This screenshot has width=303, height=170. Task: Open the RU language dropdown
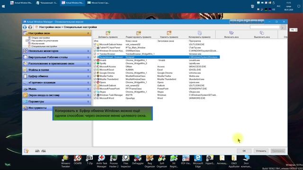coord(294,30)
